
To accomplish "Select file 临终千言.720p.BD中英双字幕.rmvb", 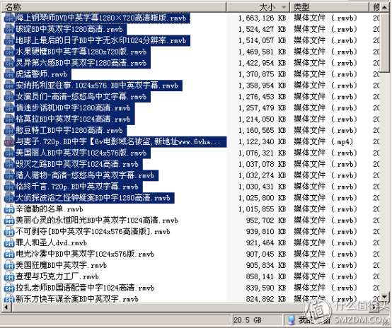I will [77, 187].
